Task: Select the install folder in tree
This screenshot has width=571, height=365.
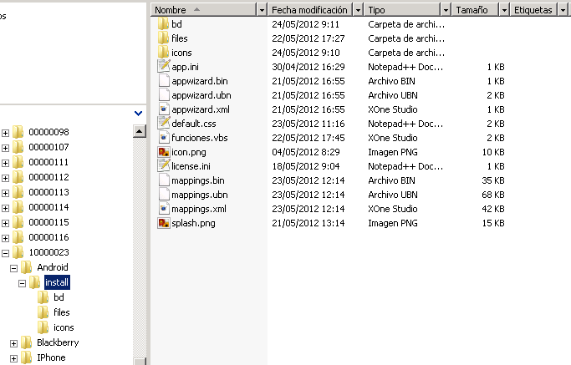Action: (x=57, y=282)
